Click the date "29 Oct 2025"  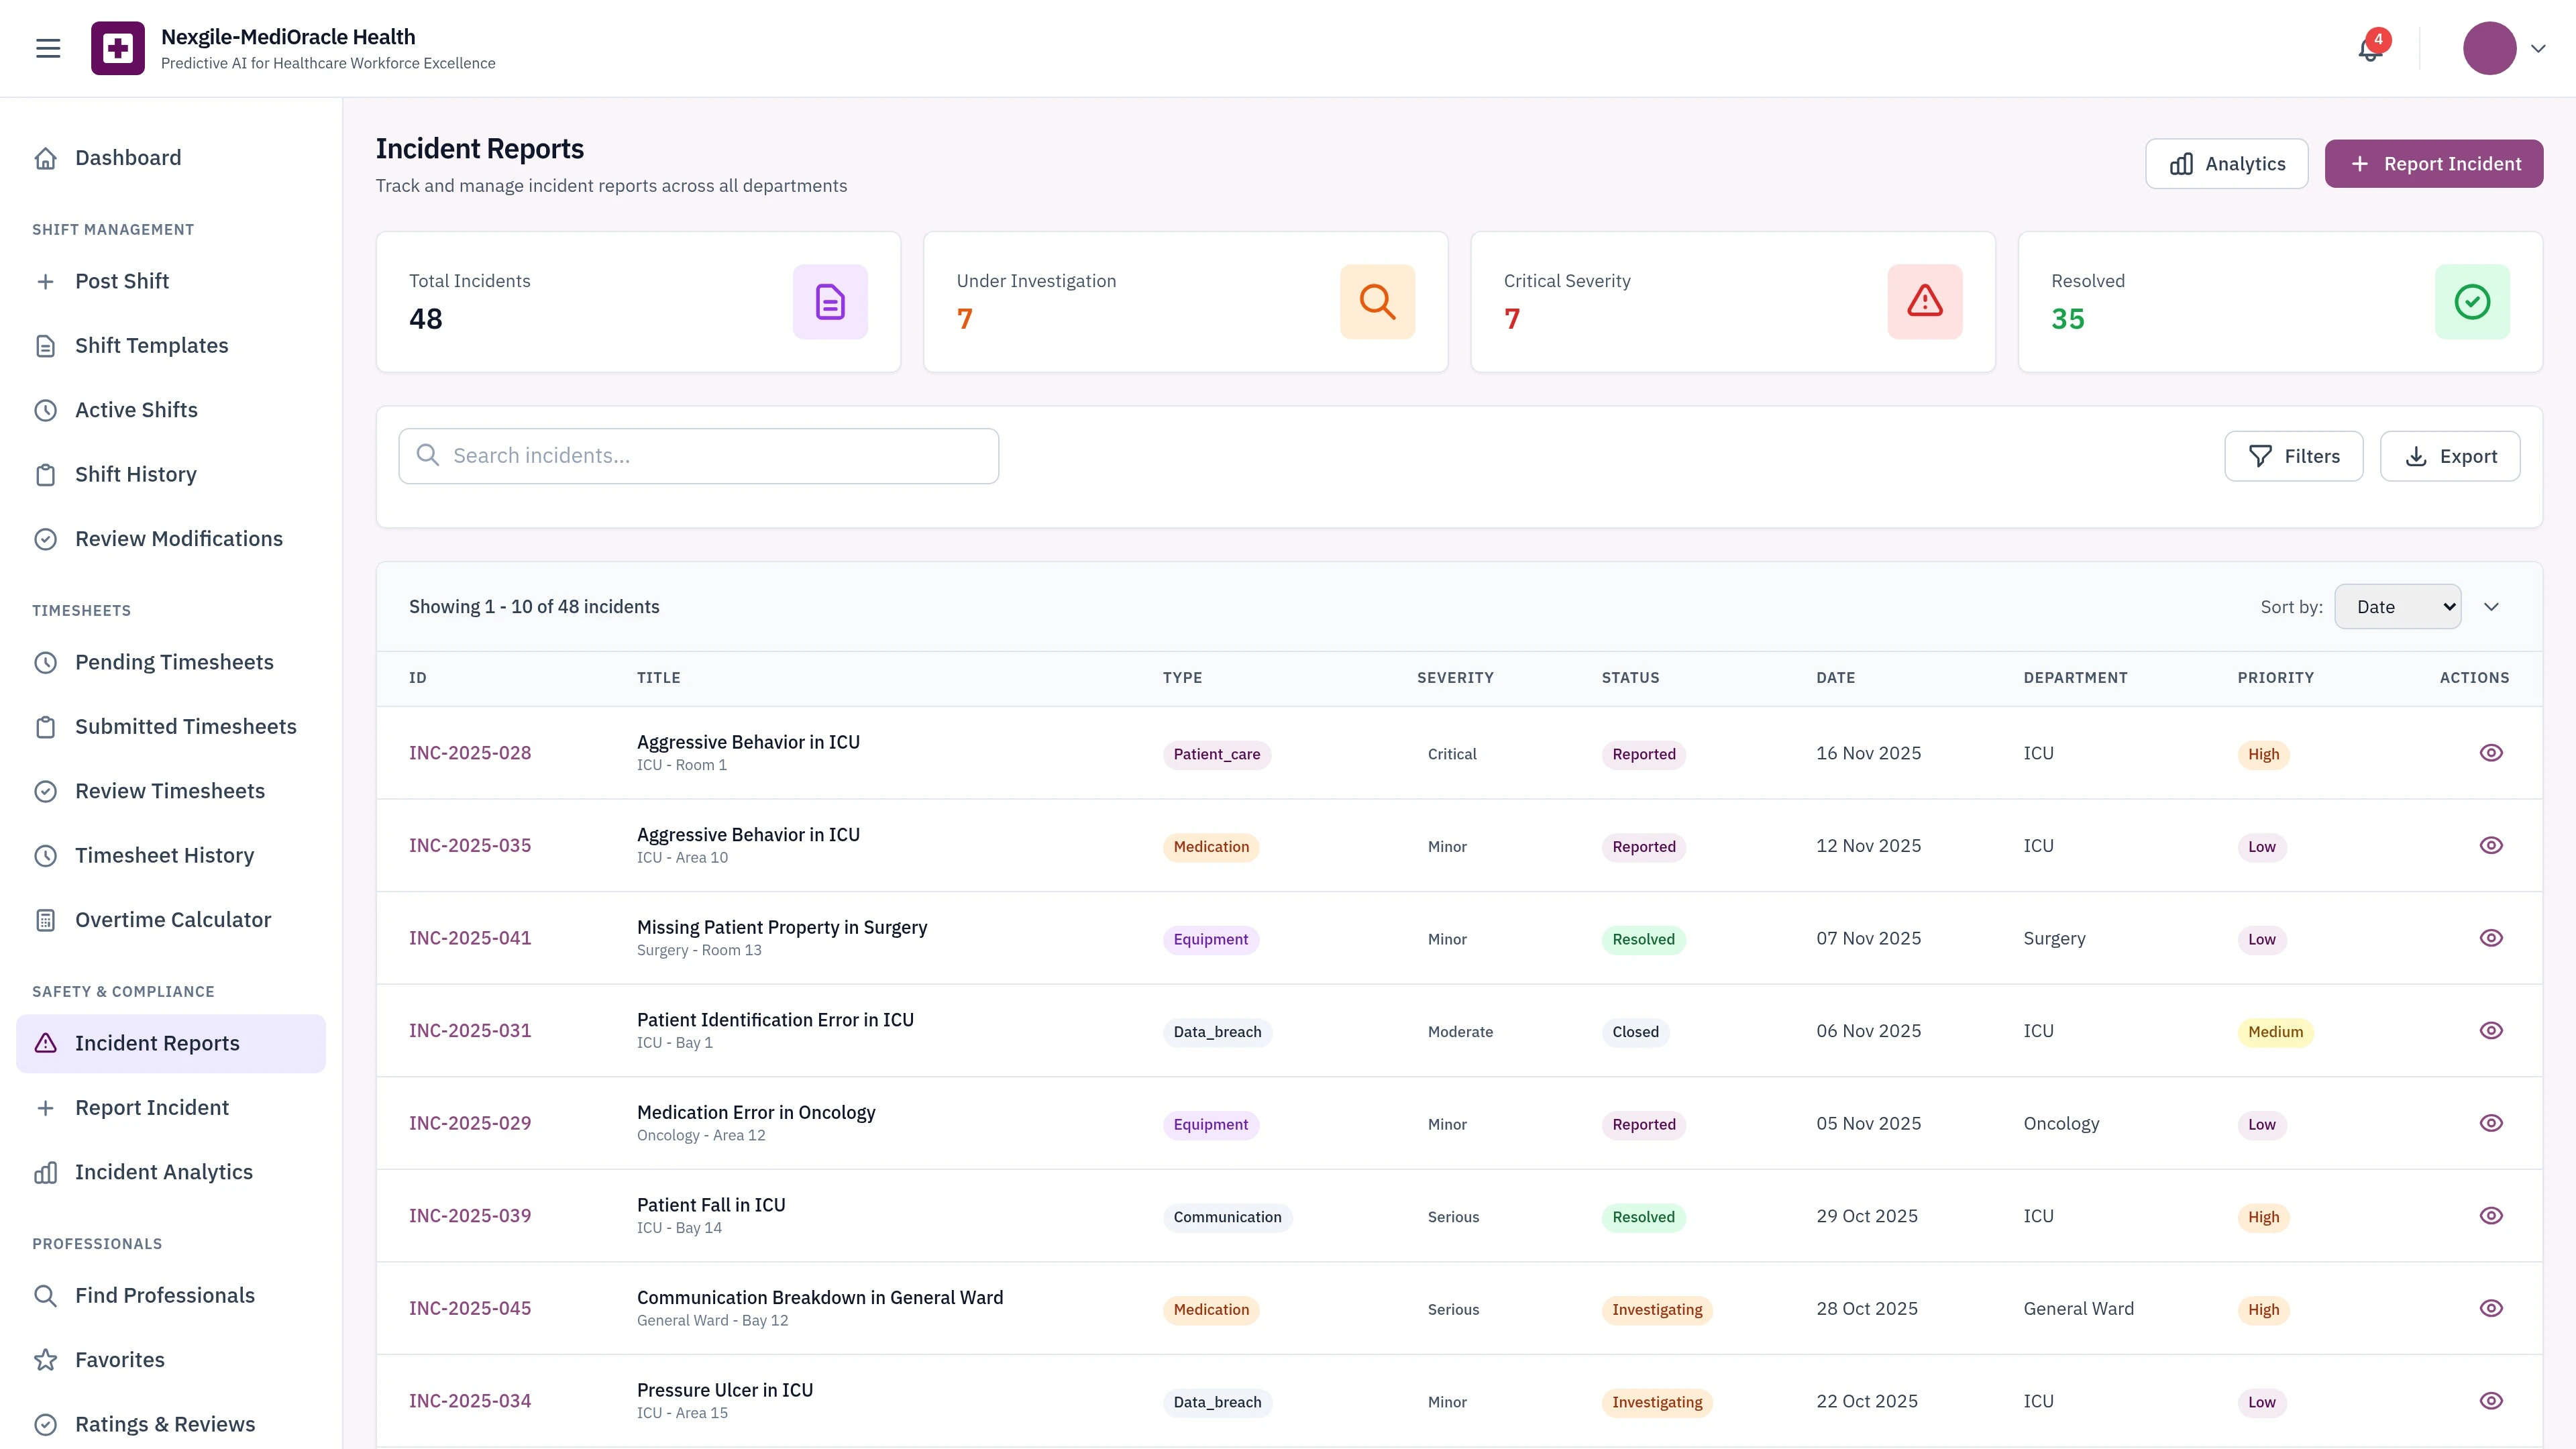[x=1867, y=1216]
